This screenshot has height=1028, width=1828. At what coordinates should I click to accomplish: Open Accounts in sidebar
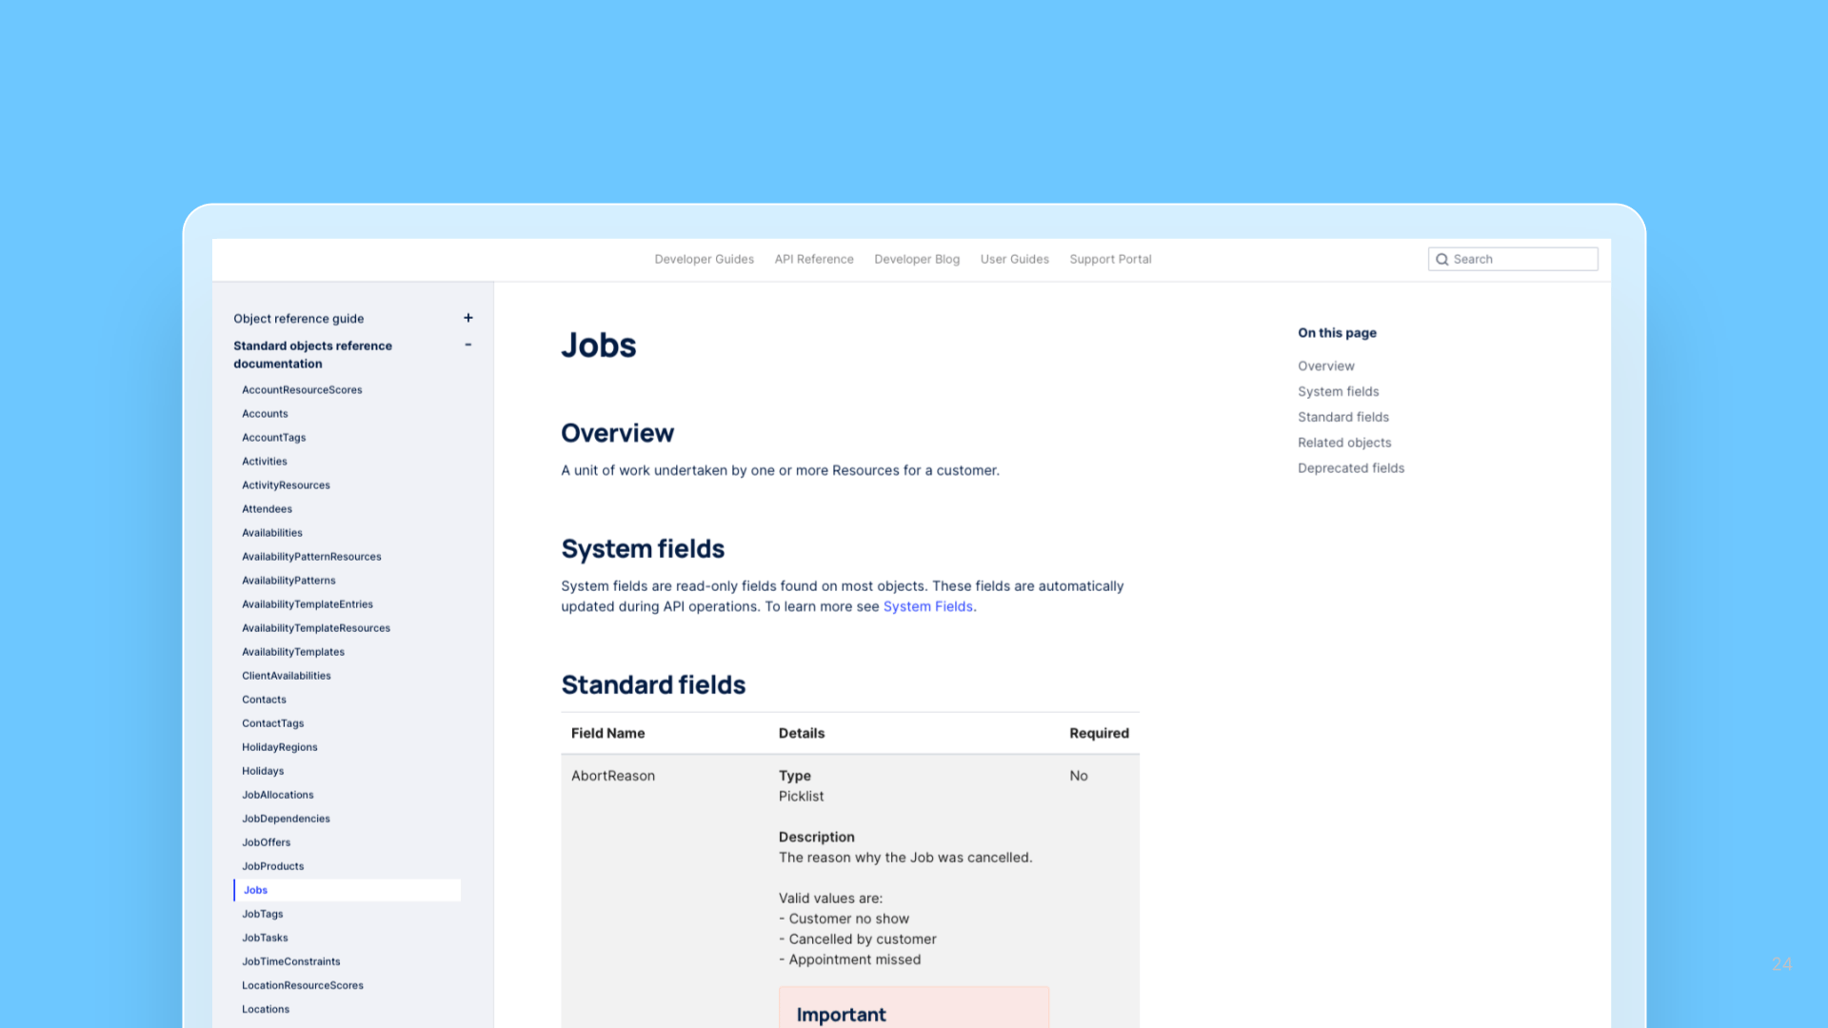pos(265,414)
